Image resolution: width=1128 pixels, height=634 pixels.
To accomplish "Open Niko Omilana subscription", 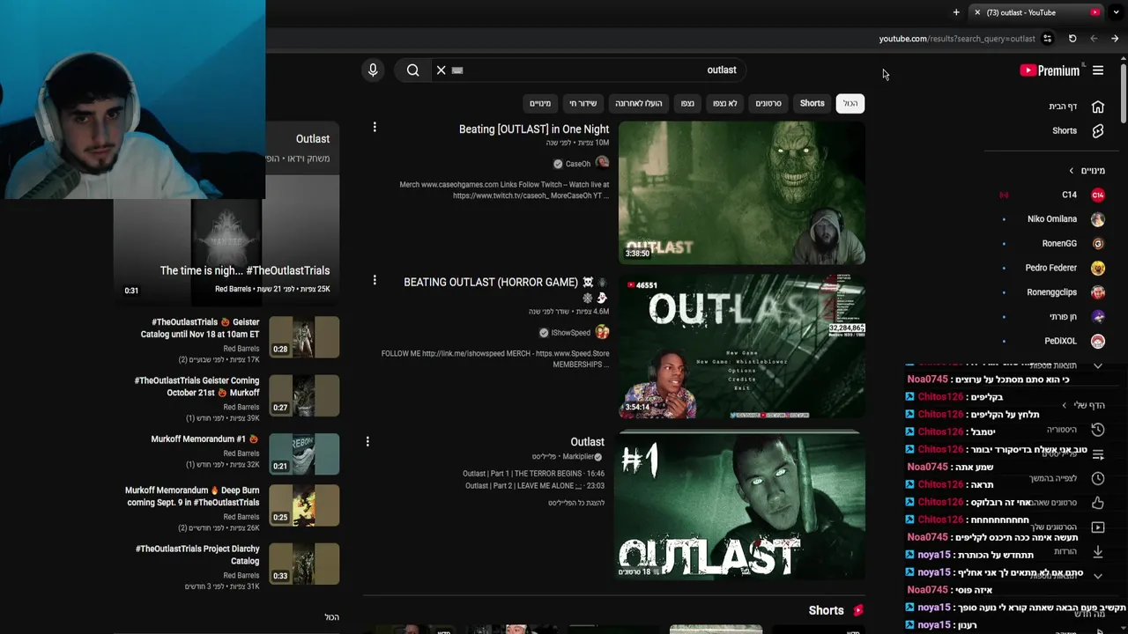I will 1052,219.
